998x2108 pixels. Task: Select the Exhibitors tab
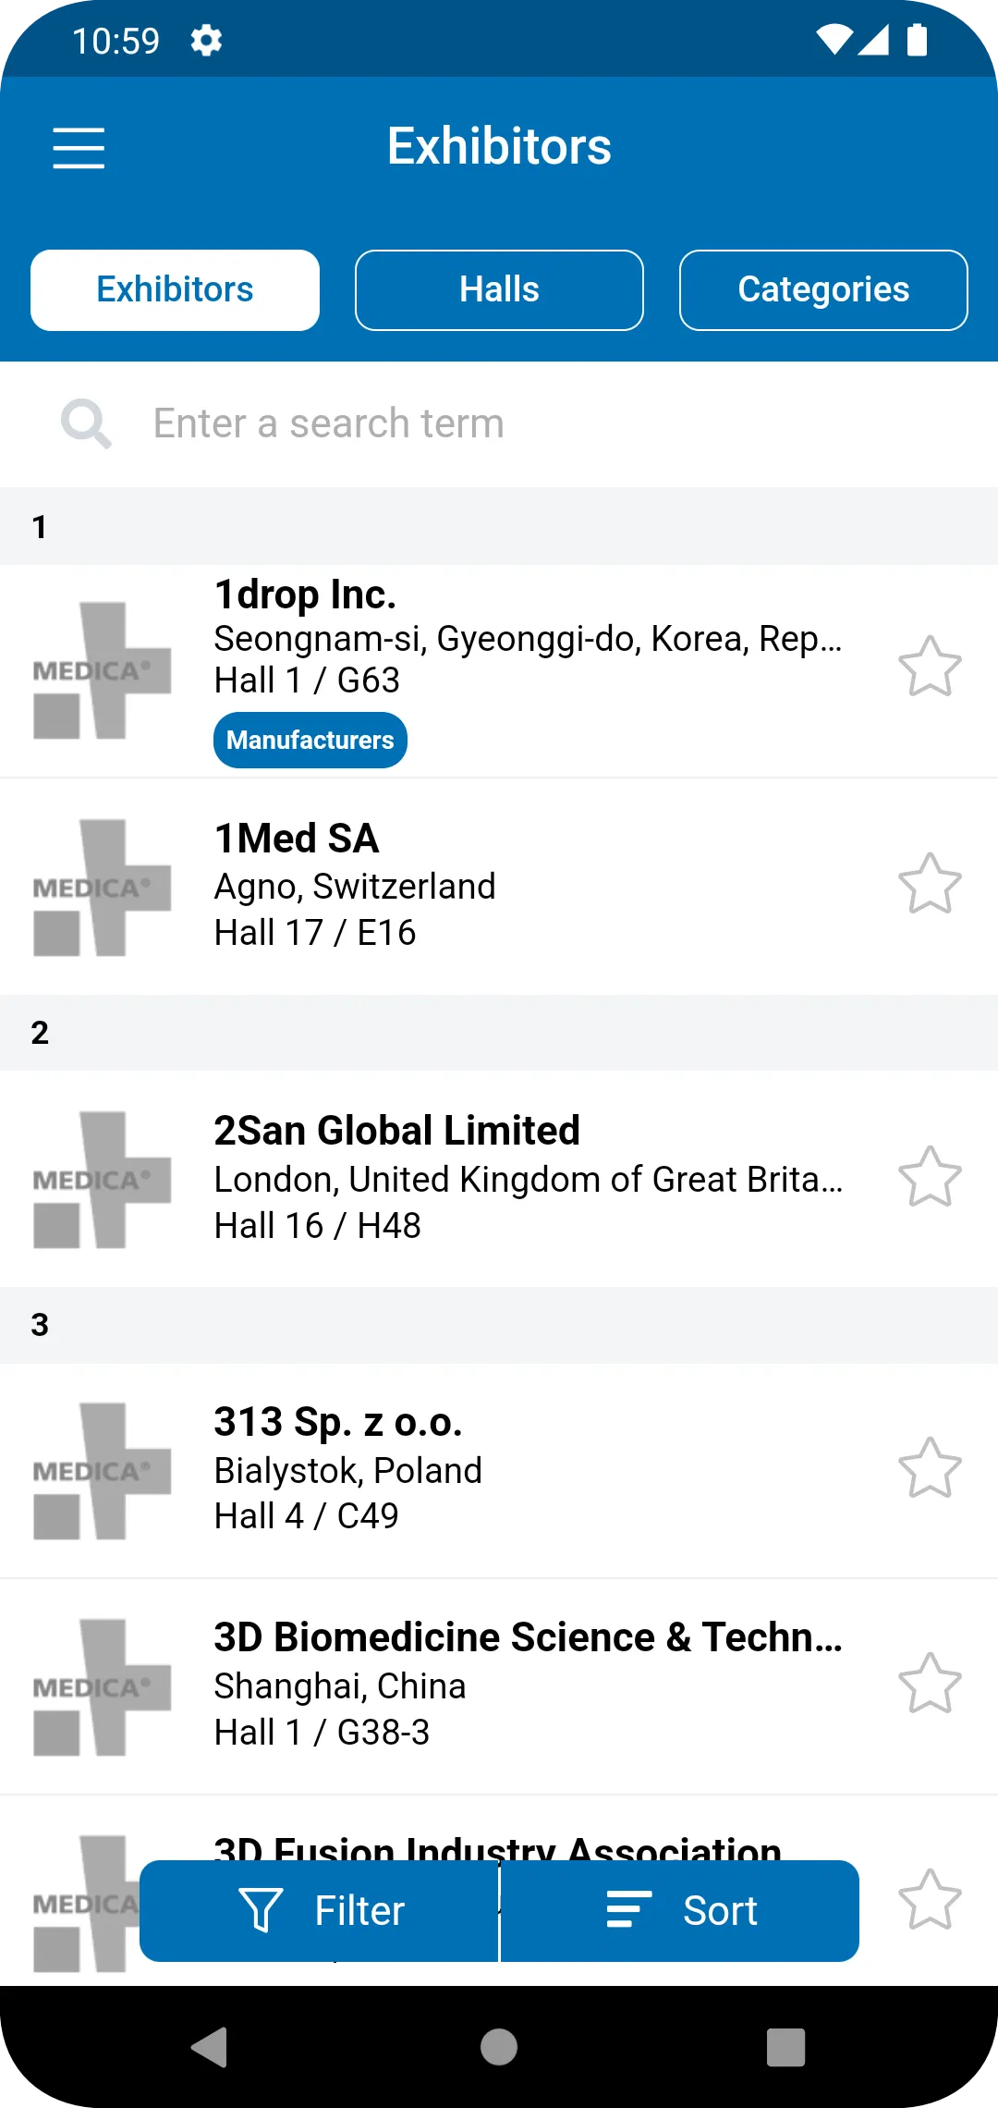(175, 290)
